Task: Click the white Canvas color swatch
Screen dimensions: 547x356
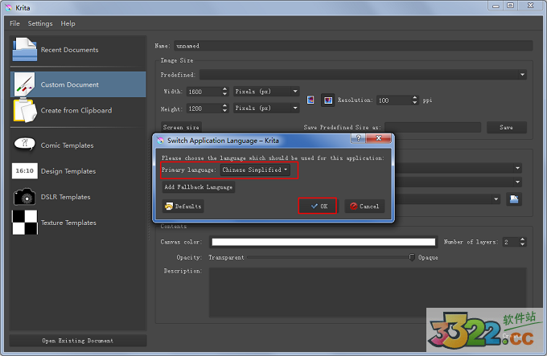Action: [x=323, y=242]
